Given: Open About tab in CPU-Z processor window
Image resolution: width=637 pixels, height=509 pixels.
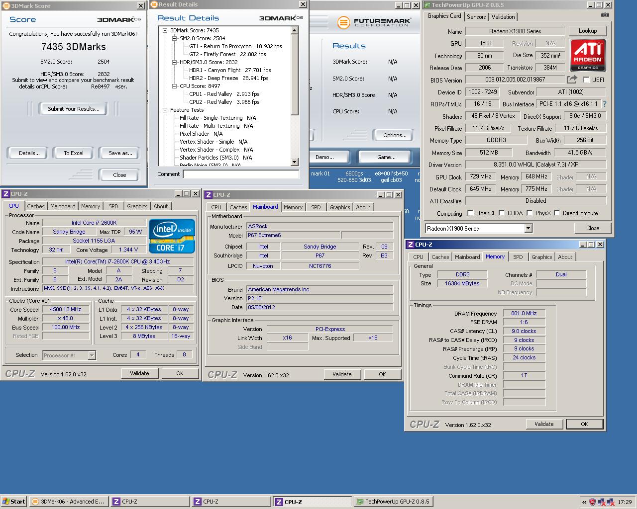Looking at the screenshot, I should pyautogui.click(x=161, y=206).
